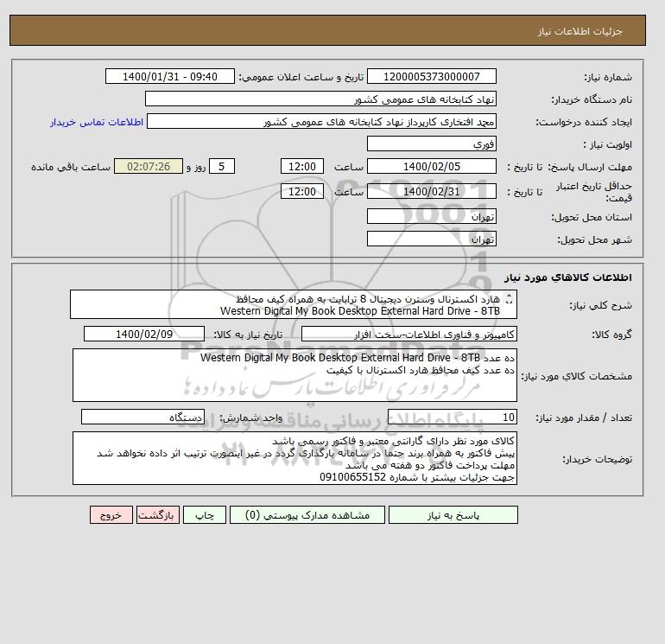
Task: Click announcement date field 1400/01/31 - 09:40
Action: [169, 76]
